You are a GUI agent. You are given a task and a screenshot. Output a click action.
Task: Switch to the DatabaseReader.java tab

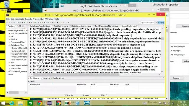40,26
